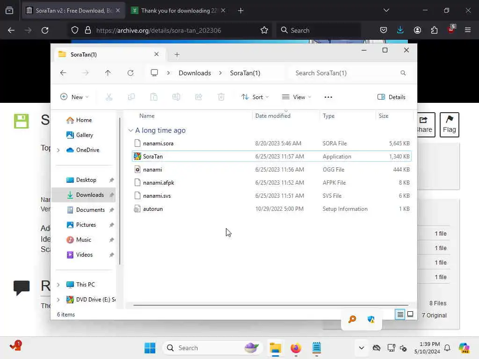Click the Delete trash icon in toolbar
Image resolution: width=479 pixels, height=359 pixels.
pyautogui.click(x=221, y=97)
